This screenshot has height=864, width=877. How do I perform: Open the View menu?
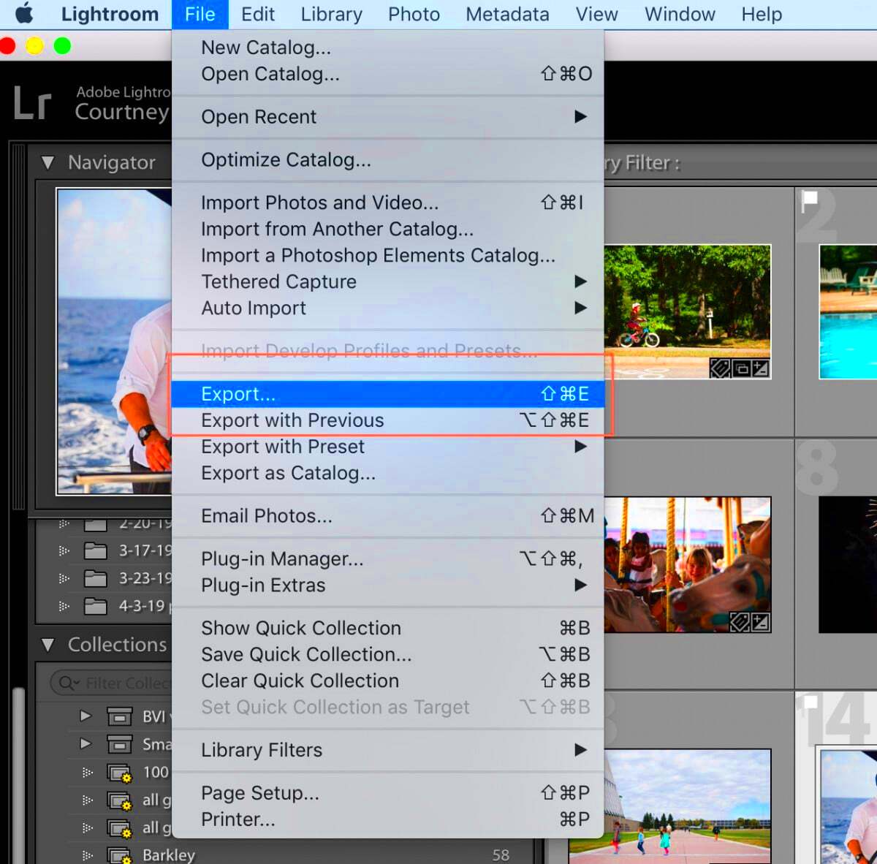click(596, 14)
